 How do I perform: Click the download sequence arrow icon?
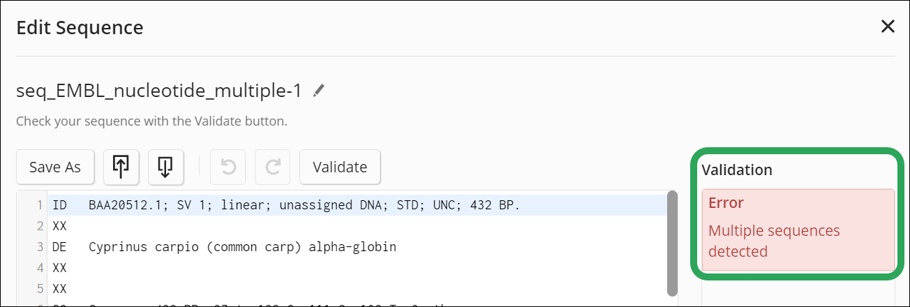click(x=165, y=167)
